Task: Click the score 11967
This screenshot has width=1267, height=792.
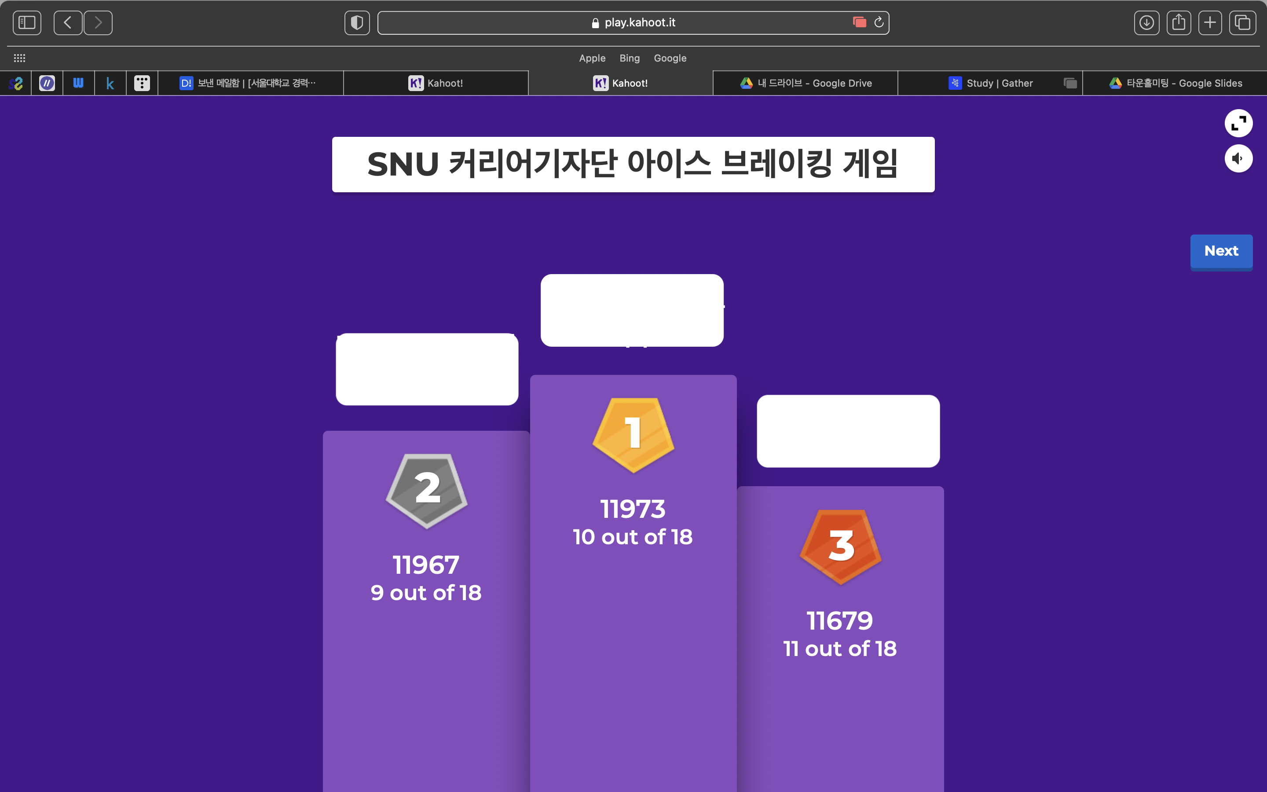Action: pos(426,565)
